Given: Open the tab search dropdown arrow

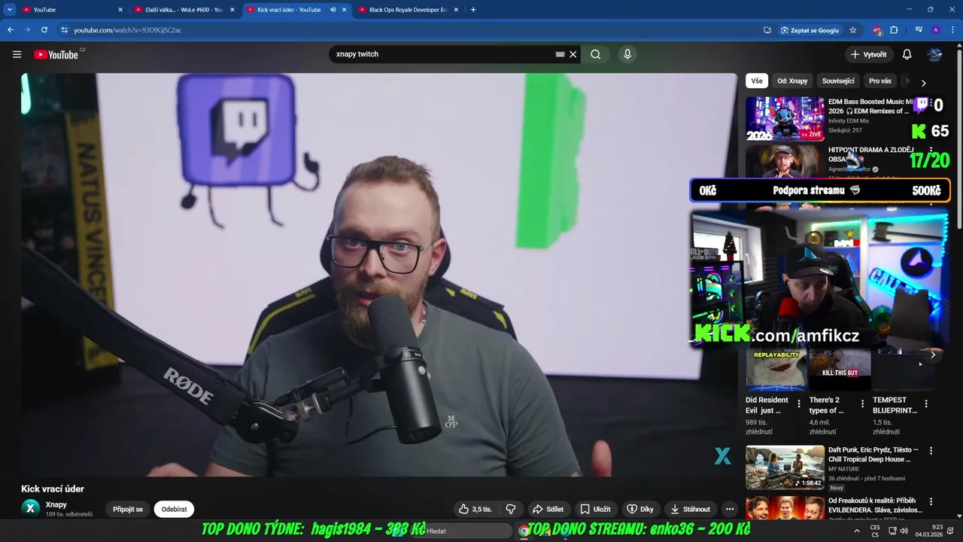Looking at the screenshot, I should pos(10,10).
